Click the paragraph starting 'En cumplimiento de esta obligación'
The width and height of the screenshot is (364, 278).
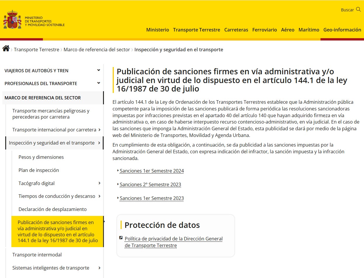tap(229, 152)
